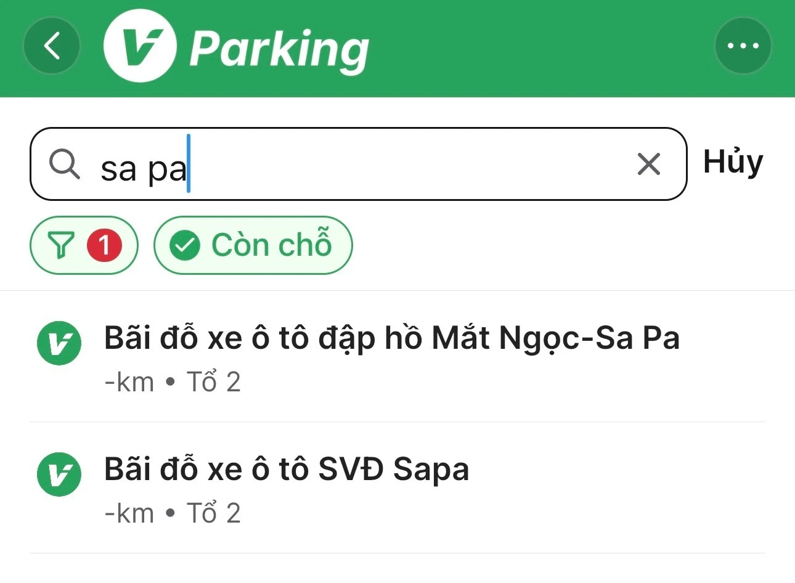Viewport: 795px width, 583px height.
Task: Click the V icon beside SVĐ Sapa result
Action: (x=59, y=475)
